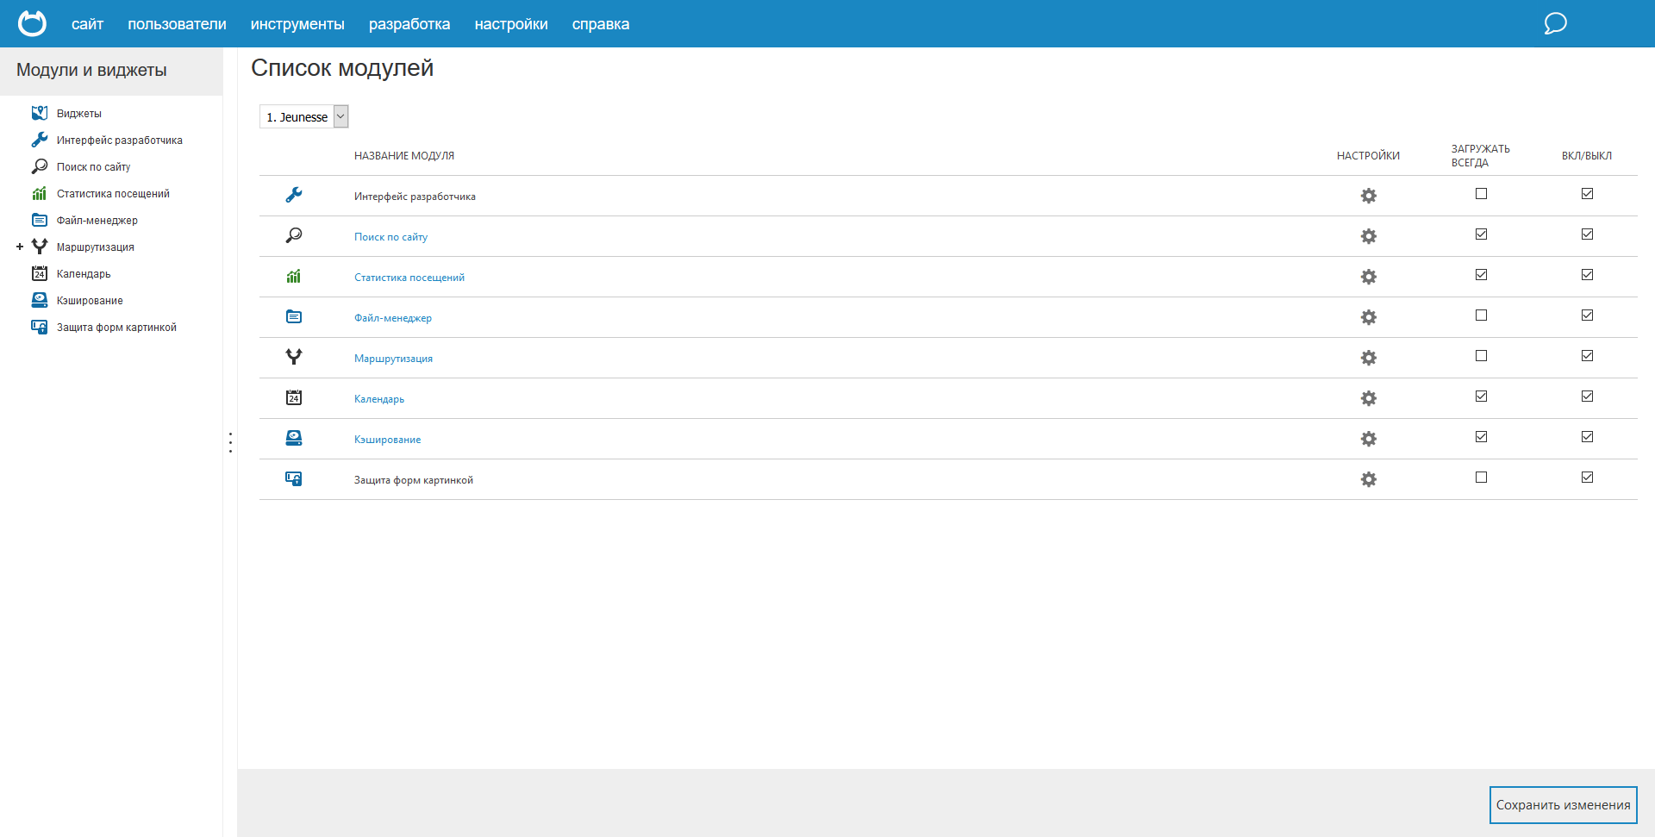The width and height of the screenshot is (1655, 837).
Task: Uncheck always-load for Поиск по сайту
Action: tap(1481, 234)
